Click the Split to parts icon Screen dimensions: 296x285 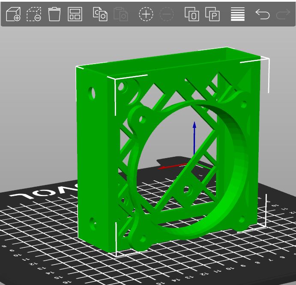pyautogui.click(x=212, y=14)
